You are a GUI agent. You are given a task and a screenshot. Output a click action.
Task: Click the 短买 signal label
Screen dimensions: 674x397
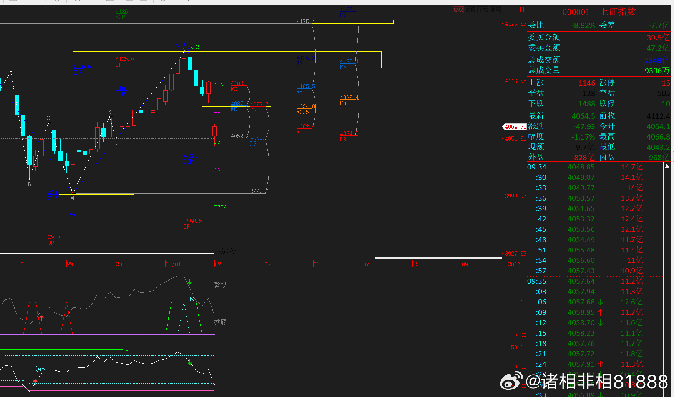[x=41, y=370]
